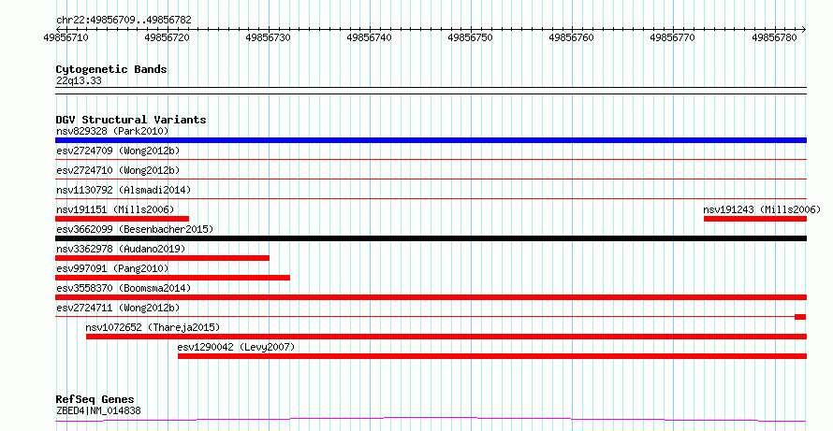Screen dimensions: 833x431
Task: Click the chr22:49856709..49856782 region label
Action: (124, 20)
